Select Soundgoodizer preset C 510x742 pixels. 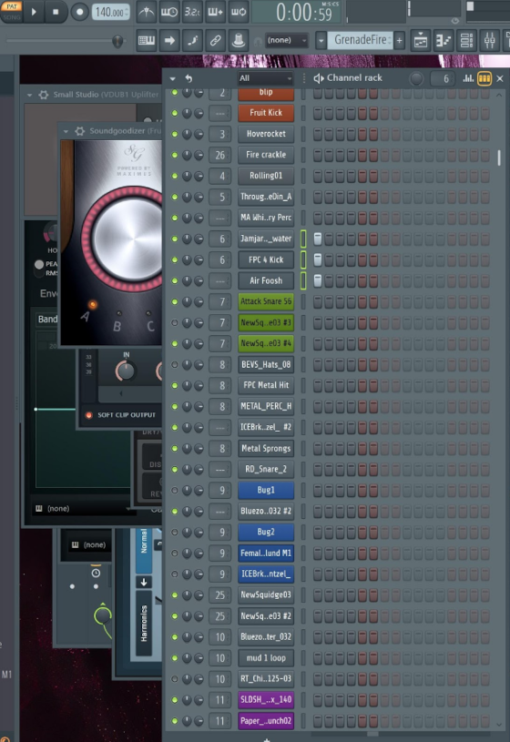tap(148, 313)
